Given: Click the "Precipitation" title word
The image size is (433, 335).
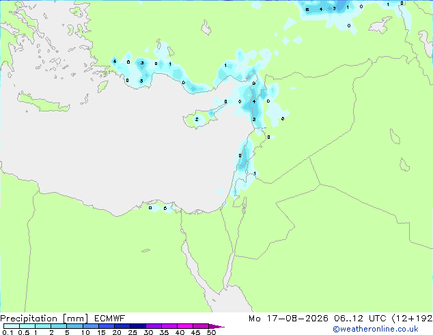Looking at the screenshot, I should [x=29, y=319].
